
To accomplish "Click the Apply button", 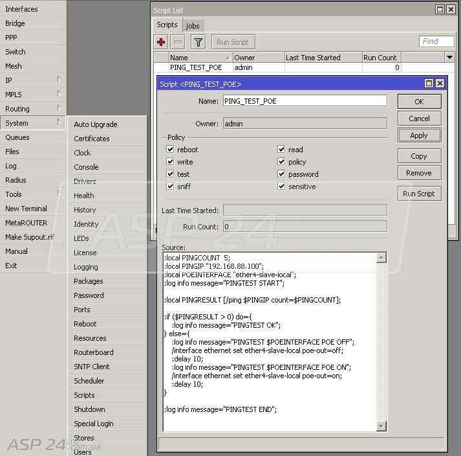I will (x=419, y=135).
